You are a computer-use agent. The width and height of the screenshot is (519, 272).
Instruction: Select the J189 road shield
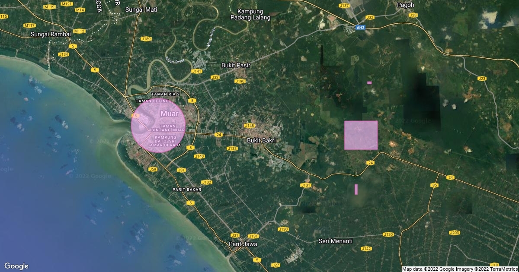146,39
